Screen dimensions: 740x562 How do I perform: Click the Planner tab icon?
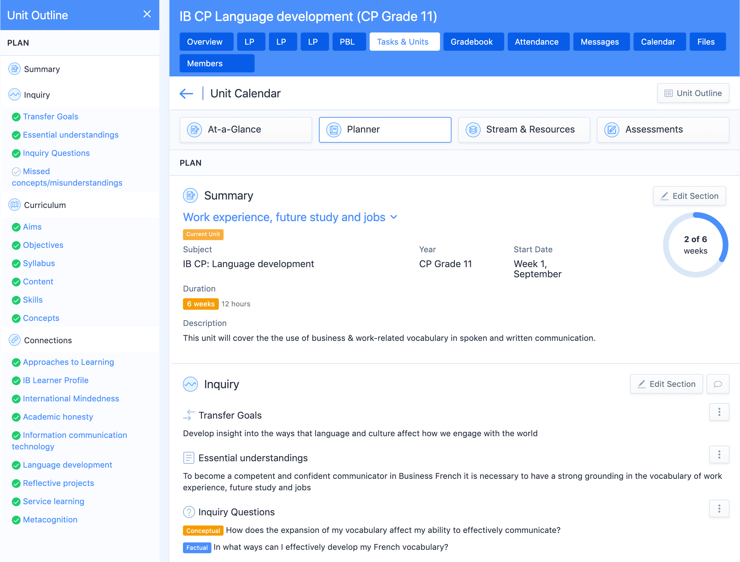[334, 130]
